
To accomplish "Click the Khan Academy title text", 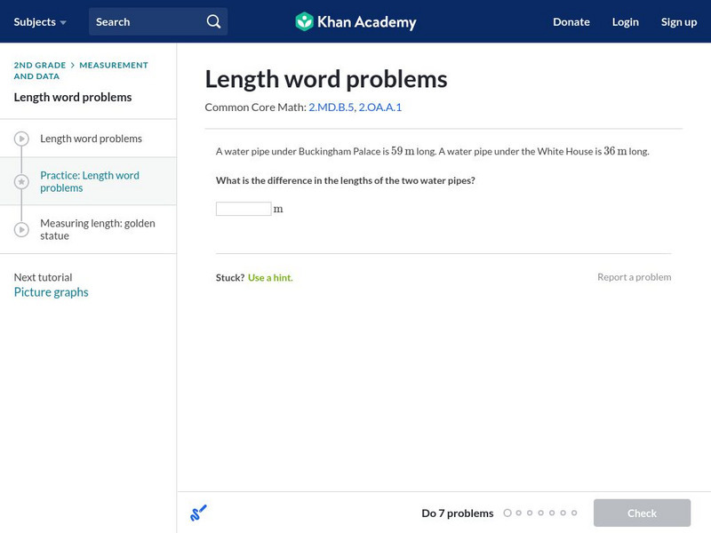I will (x=367, y=21).
